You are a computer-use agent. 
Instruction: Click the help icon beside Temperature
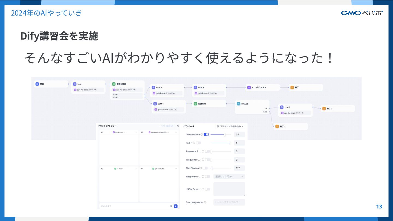(202, 135)
